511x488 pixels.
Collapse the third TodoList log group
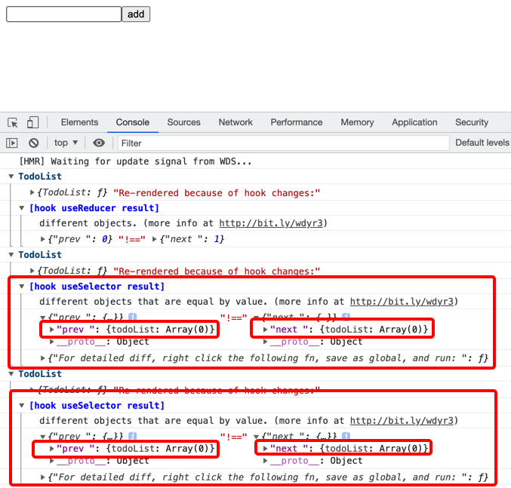point(11,374)
